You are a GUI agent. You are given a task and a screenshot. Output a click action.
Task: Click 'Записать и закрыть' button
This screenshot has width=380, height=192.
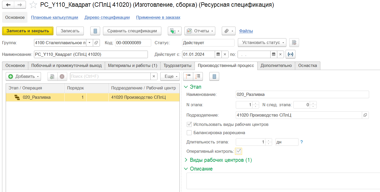(x=28, y=31)
